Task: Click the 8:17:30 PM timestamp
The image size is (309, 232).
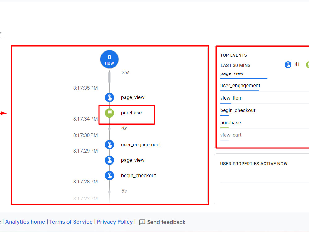Action: (x=86, y=135)
